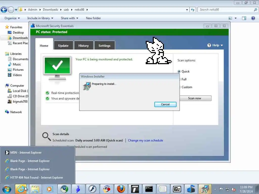This screenshot has width=259, height=194.
Task: Click the Windows Installer taskbar icon
Action: click(205, 189)
